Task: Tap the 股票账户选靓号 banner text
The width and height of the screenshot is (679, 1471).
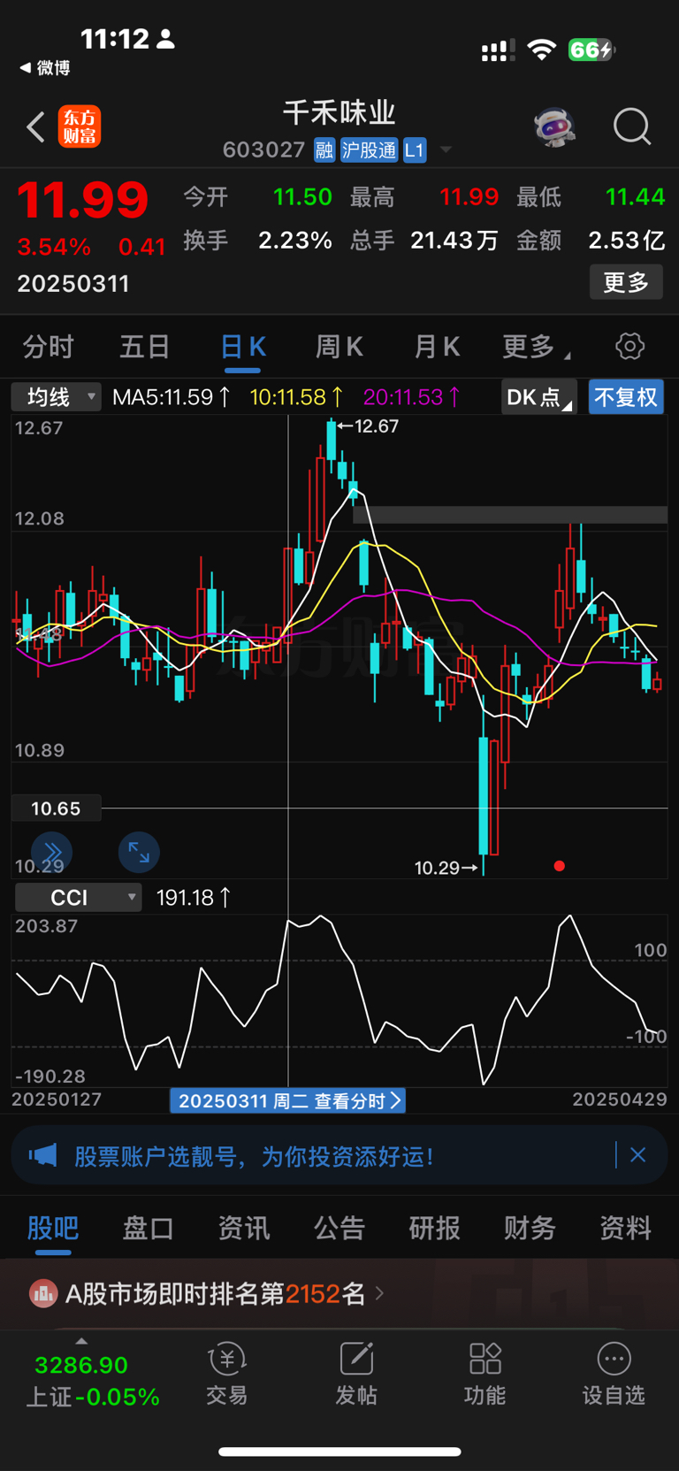Action: 255,1156
